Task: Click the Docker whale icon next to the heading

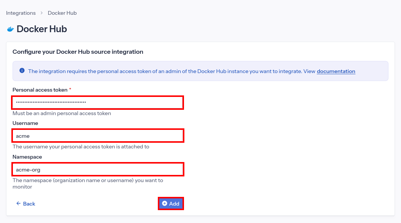Action: 10,29
